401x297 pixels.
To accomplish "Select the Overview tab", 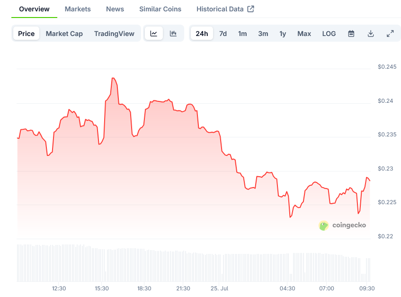I will point(34,9).
